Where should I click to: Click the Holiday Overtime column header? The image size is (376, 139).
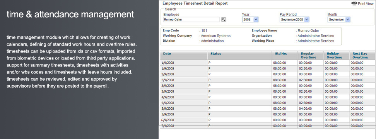point(334,56)
